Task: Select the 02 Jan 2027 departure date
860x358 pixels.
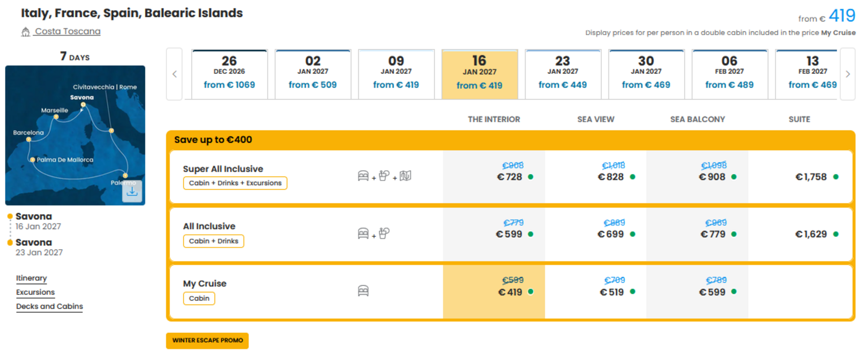Action: 313,74
